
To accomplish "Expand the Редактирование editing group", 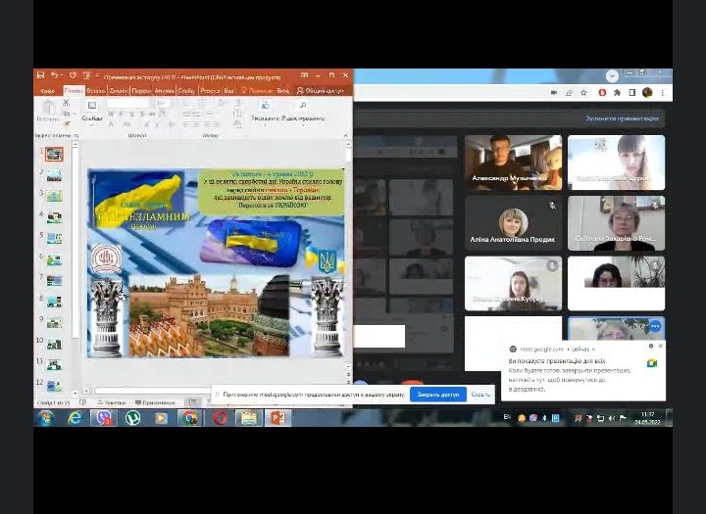I will [x=303, y=111].
